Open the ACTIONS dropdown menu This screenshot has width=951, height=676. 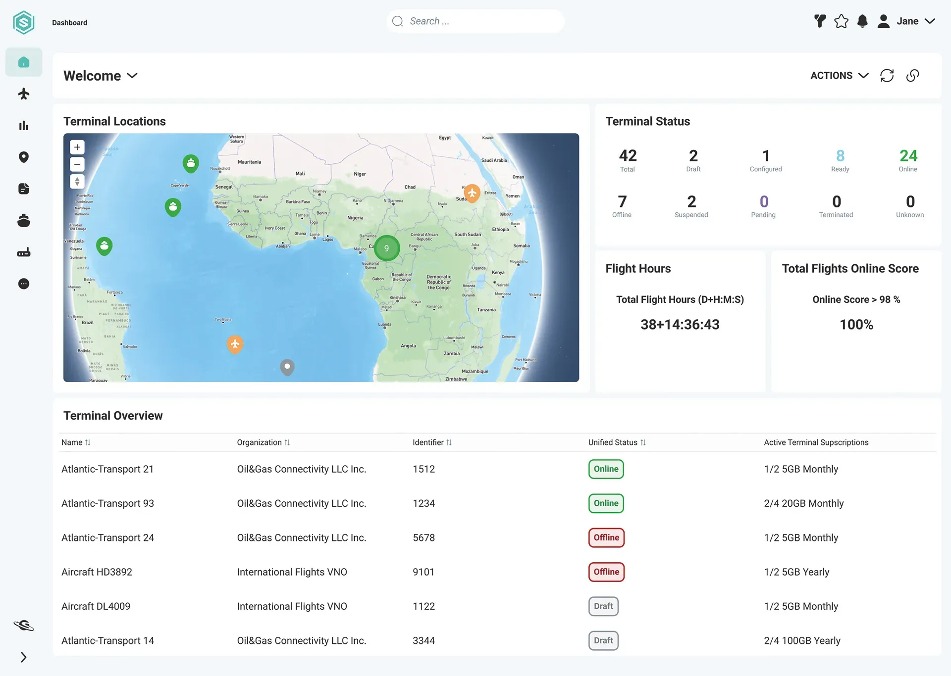point(840,76)
